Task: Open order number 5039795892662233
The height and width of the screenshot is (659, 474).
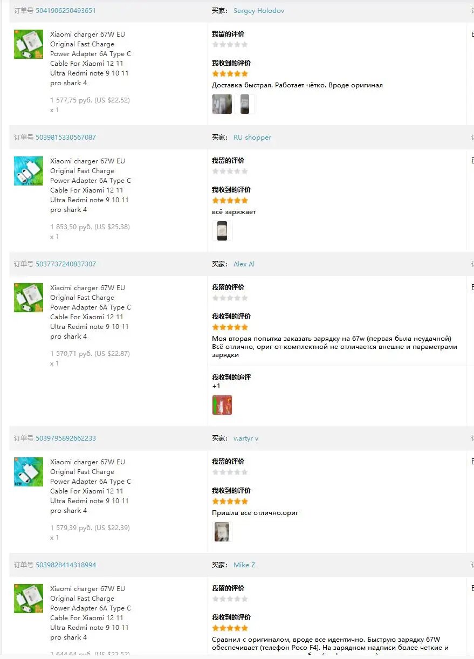Action: tap(66, 438)
